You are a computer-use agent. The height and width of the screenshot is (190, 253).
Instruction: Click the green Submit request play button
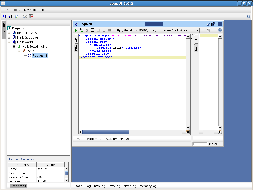click(76, 30)
